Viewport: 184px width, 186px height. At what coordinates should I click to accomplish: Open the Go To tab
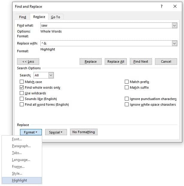[x=55, y=17]
